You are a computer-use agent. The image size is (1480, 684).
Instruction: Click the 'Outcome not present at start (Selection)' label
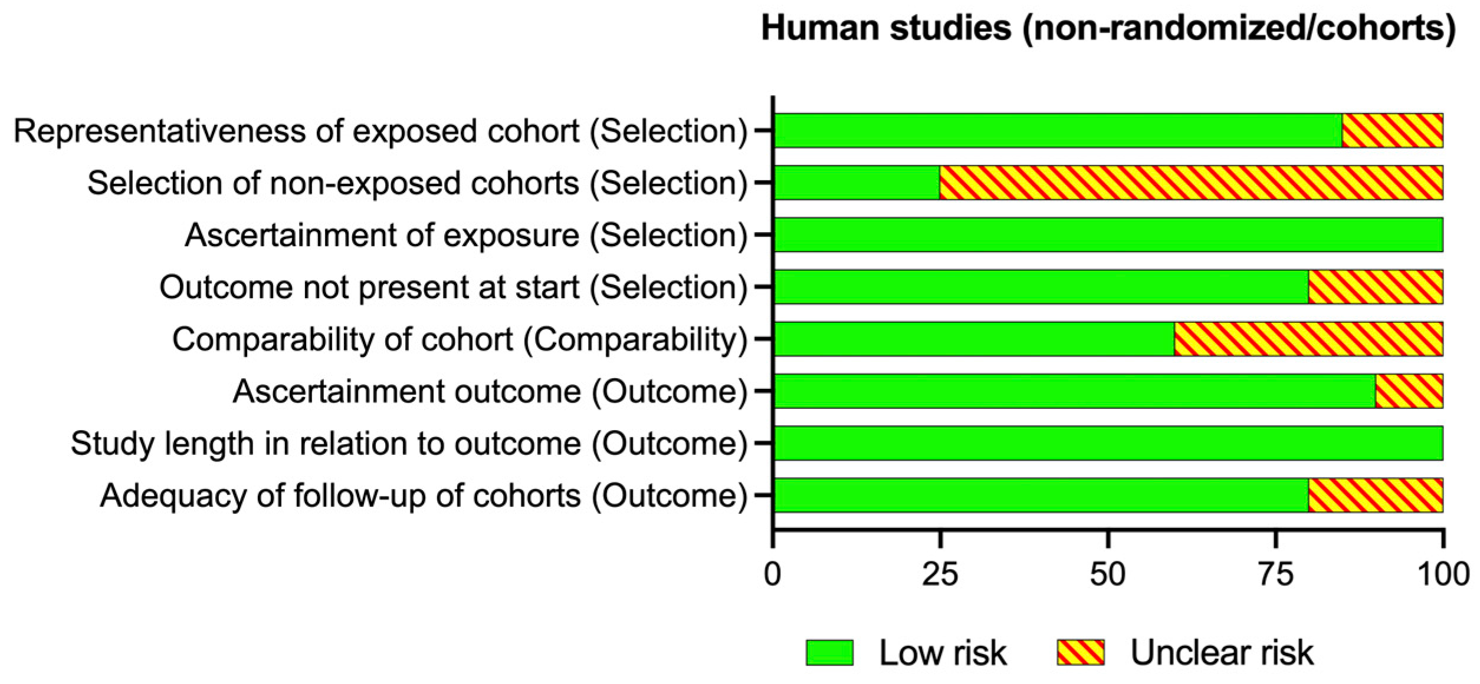click(x=454, y=288)
